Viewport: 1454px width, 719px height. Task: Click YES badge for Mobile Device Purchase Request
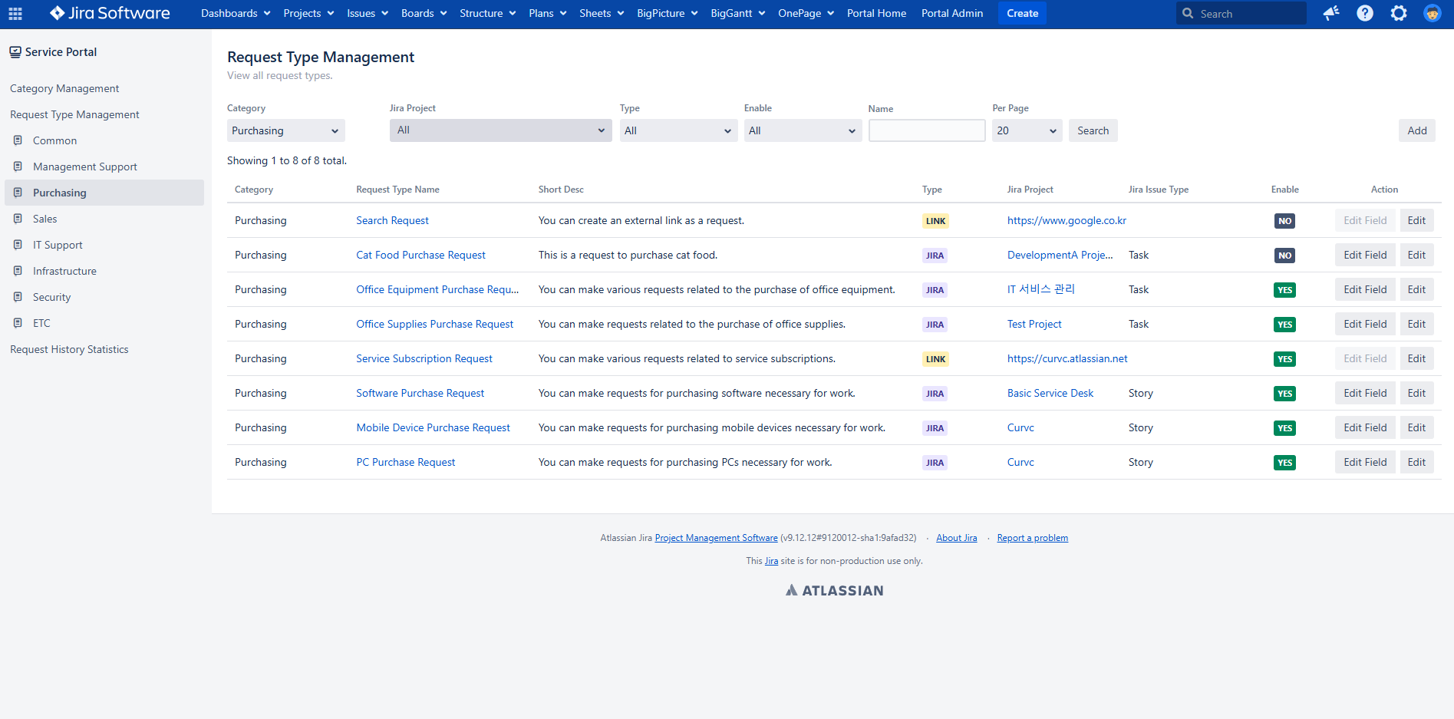coord(1284,428)
